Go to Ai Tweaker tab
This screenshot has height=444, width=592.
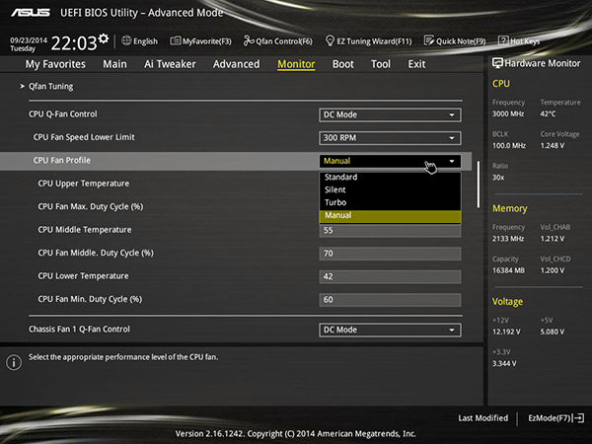170,64
